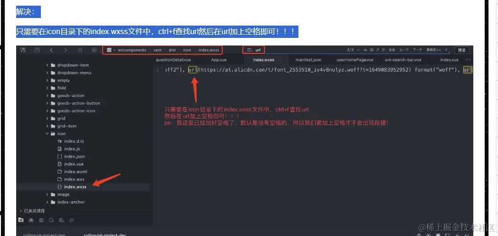Open index.wxs in the file tree
Screen dimensions: 498x236
[x=74, y=179]
